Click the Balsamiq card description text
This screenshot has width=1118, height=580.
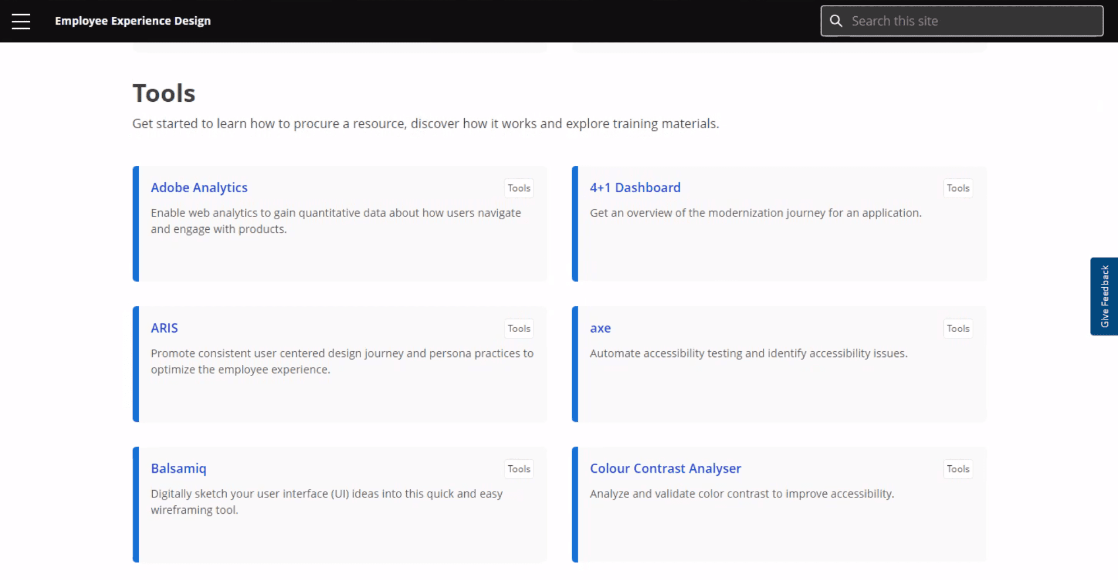(326, 502)
